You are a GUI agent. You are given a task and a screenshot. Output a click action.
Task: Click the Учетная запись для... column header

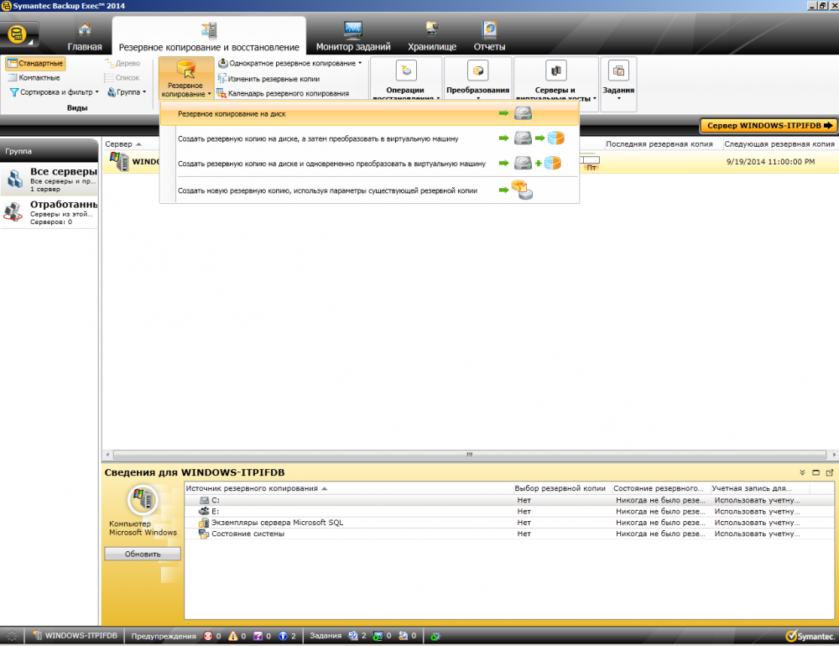pos(758,488)
